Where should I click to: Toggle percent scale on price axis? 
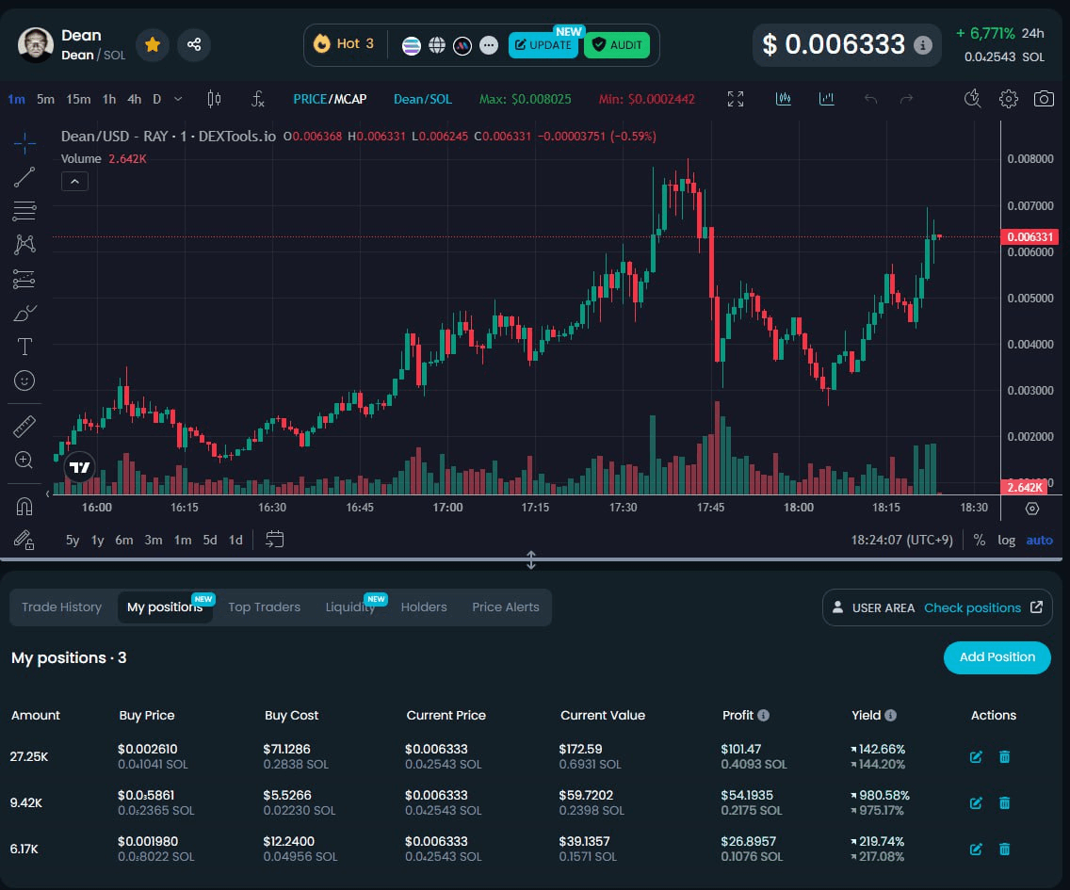(980, 540)
